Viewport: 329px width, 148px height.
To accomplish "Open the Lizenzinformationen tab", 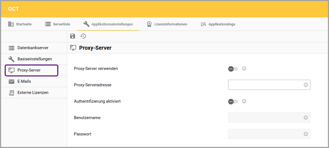I will click(167, 24).
